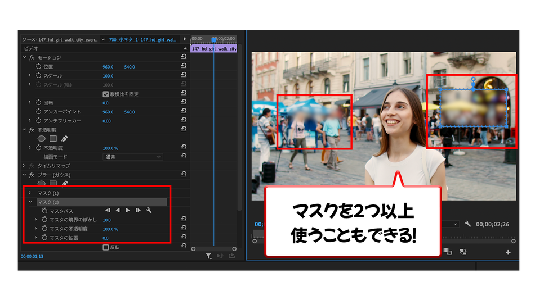Screen dimensions: 535x300
Task: Collapse the モーション effect group
Action: click(24, 57)
